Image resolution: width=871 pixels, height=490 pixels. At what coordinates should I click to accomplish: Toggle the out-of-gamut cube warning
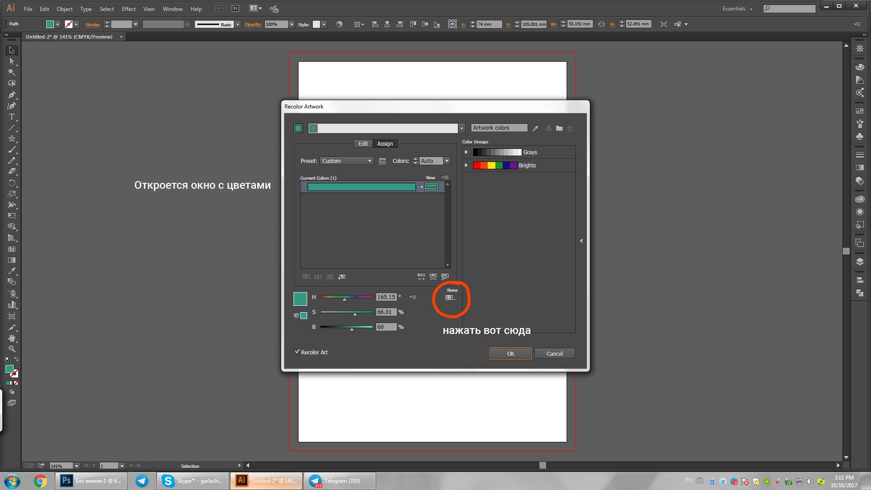tap(296, 315)
